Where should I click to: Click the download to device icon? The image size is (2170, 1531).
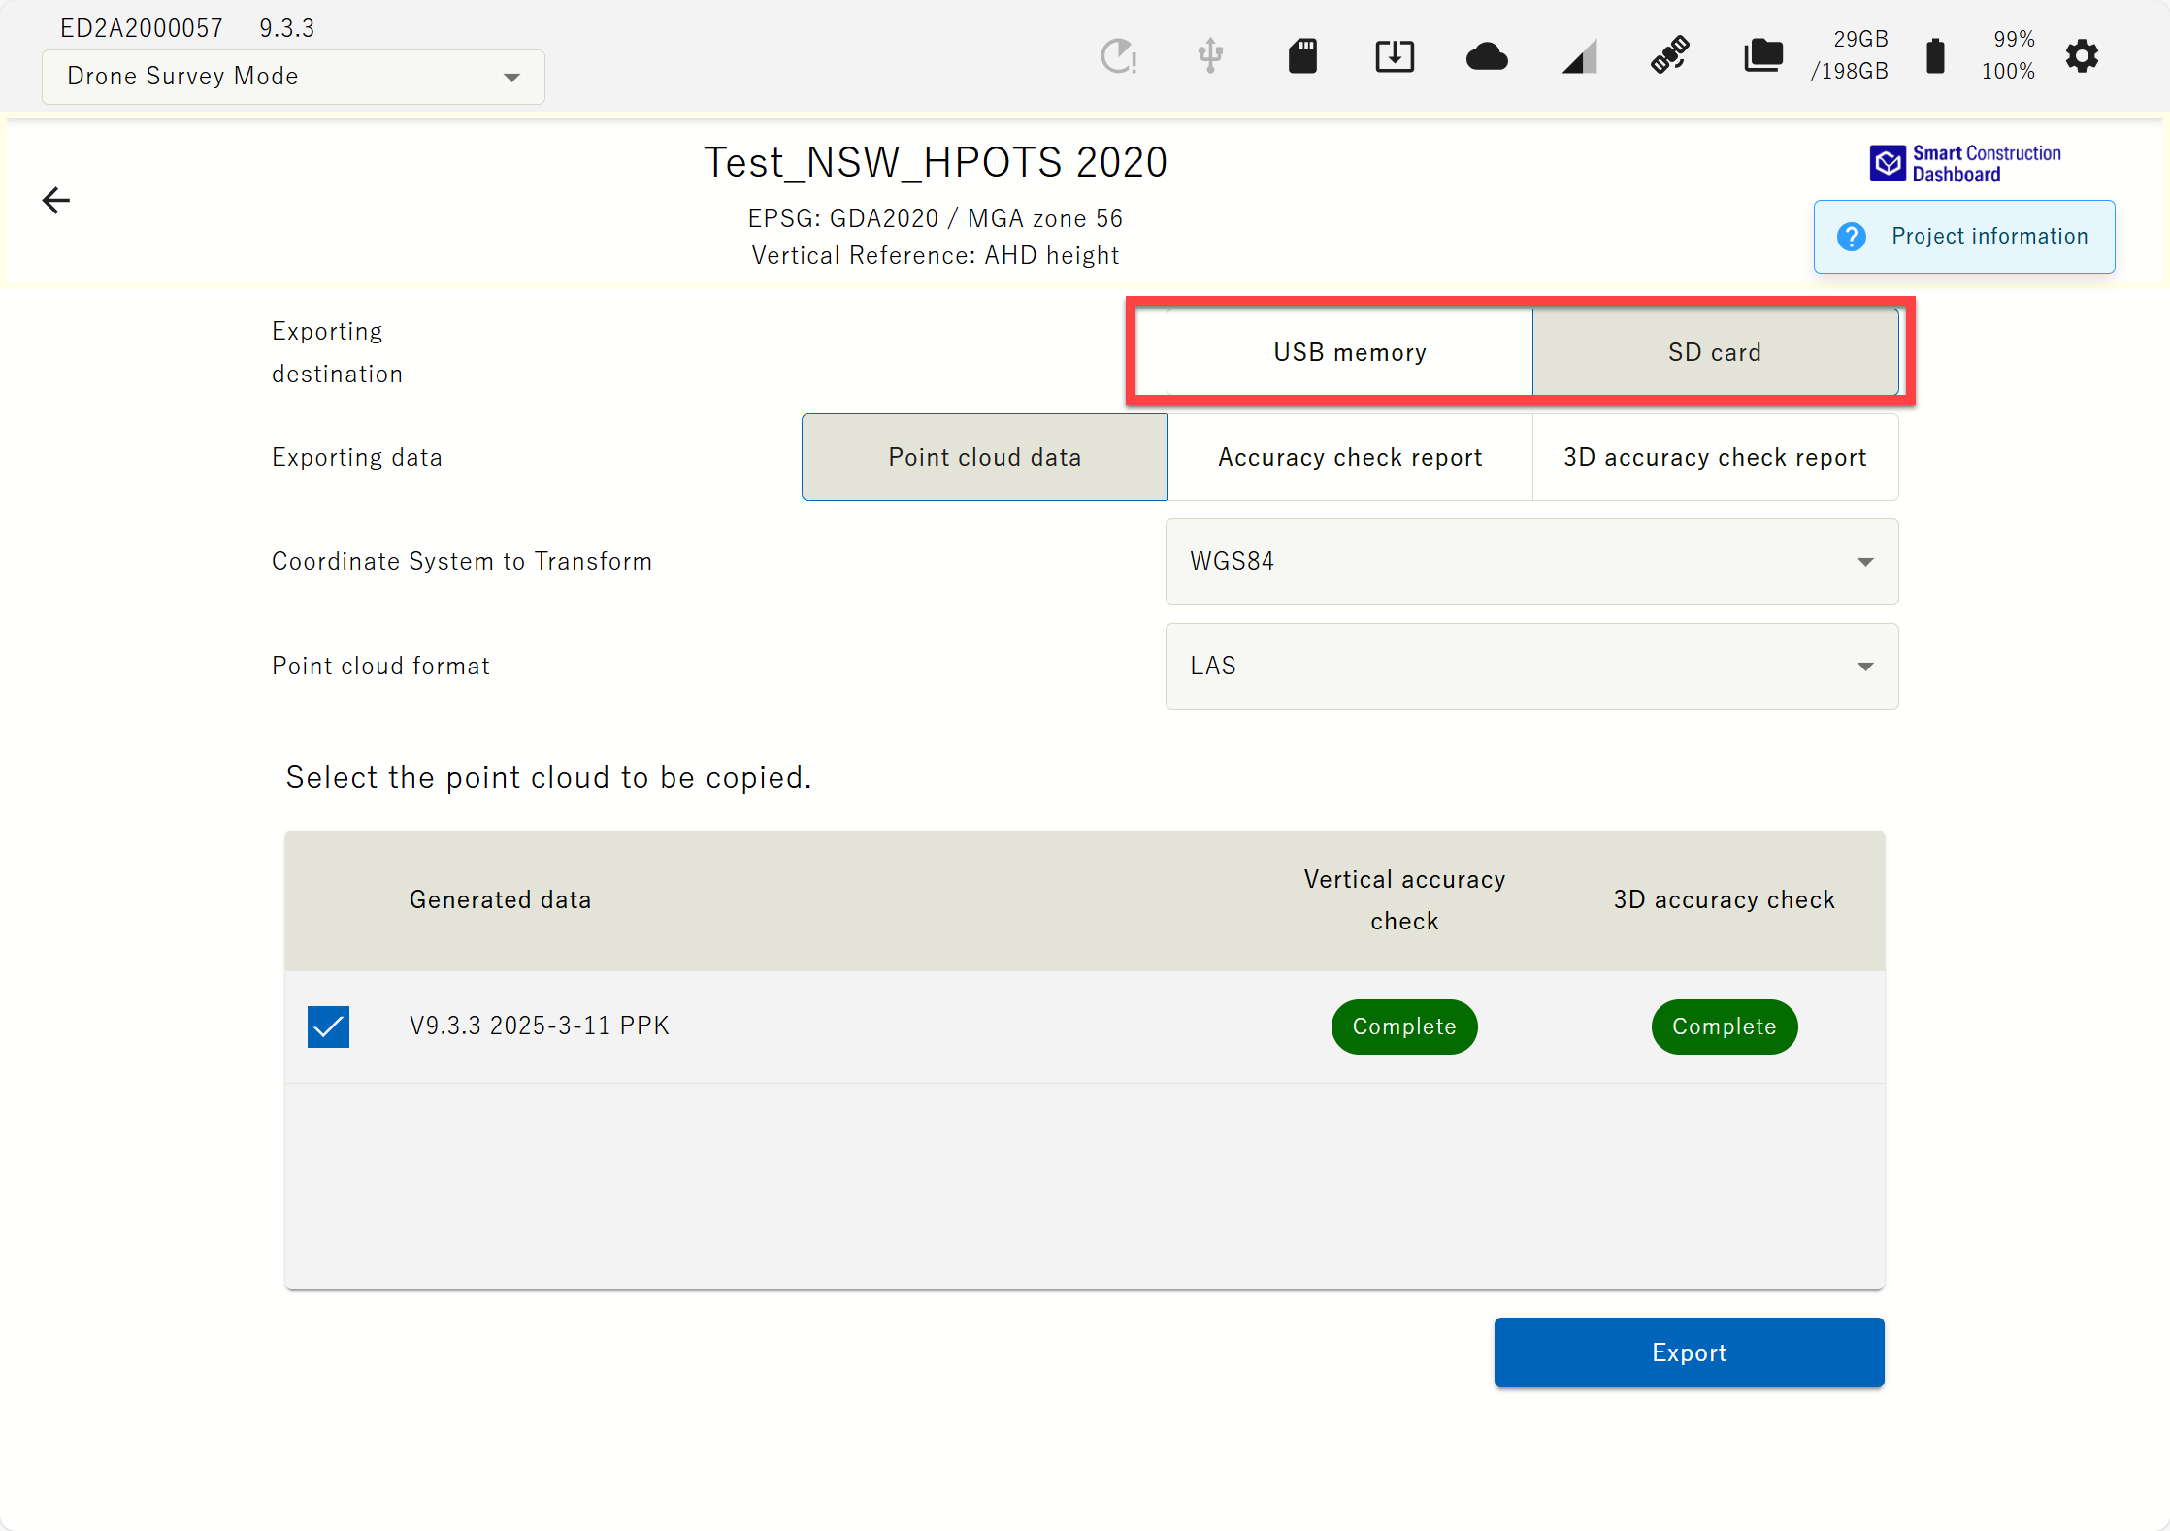(1395, 56)
